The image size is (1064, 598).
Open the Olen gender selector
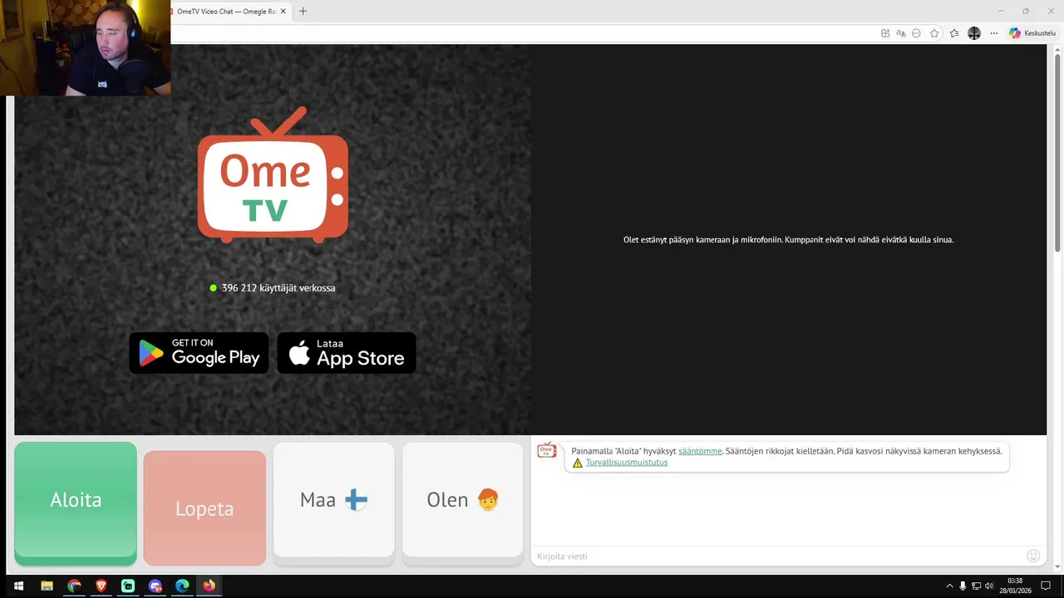(x=463, y=500)
